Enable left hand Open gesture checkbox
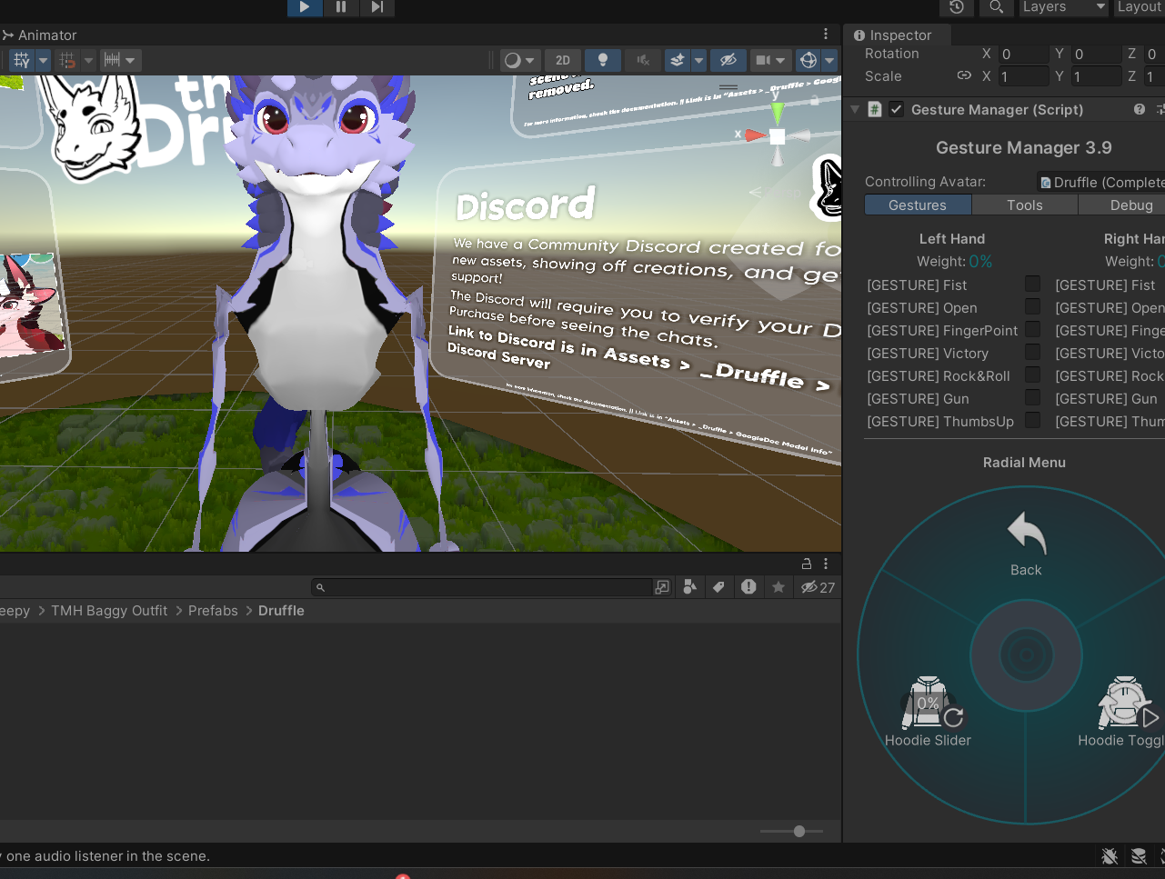This screenshot has height=879, width=1165. (x=1032, y=306)
